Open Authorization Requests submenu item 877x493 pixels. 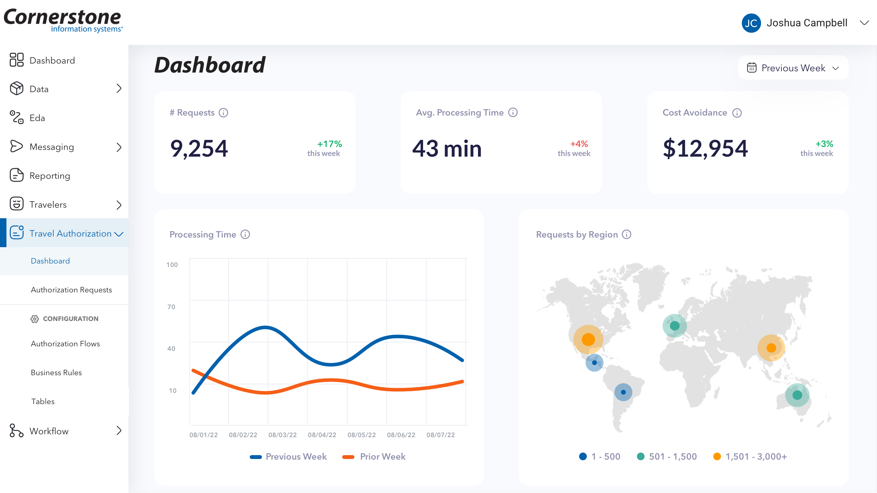pos(71,290)
